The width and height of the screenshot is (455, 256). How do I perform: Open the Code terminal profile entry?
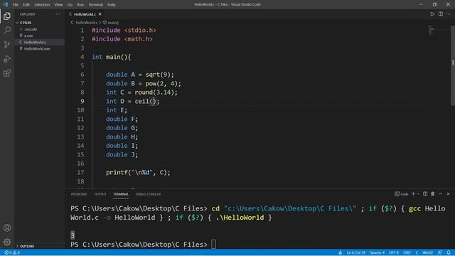click(401, 194)
